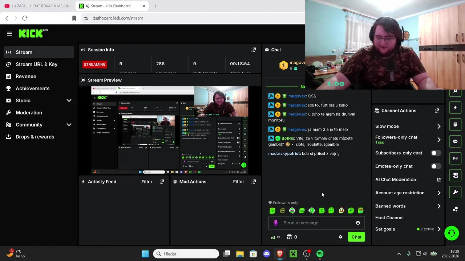The width and height of the screenshot is (465, 261).
Task: Click the green Chat send button
Action: [356, 237]
